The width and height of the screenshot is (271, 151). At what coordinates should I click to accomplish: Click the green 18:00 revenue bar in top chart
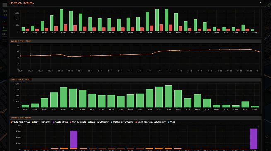(167, 20)
